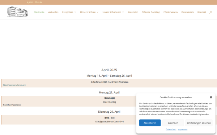Click the phone icon in top bar
Viewport: 217px width, 135px height.
pyautogui.click(x=28, y=3)
